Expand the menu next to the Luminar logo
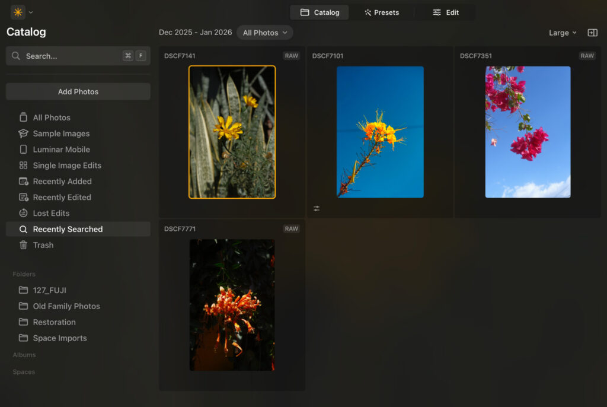 click(31, 11)
